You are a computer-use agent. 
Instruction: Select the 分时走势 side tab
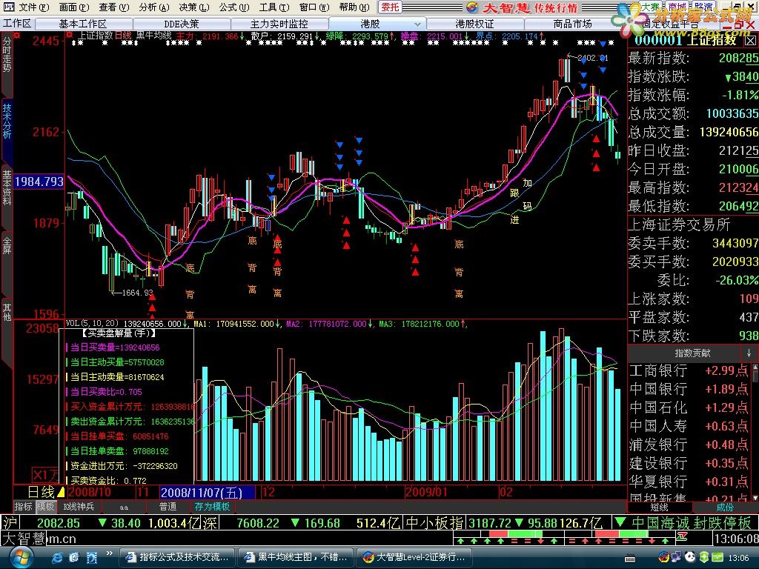tap(6, 62)
